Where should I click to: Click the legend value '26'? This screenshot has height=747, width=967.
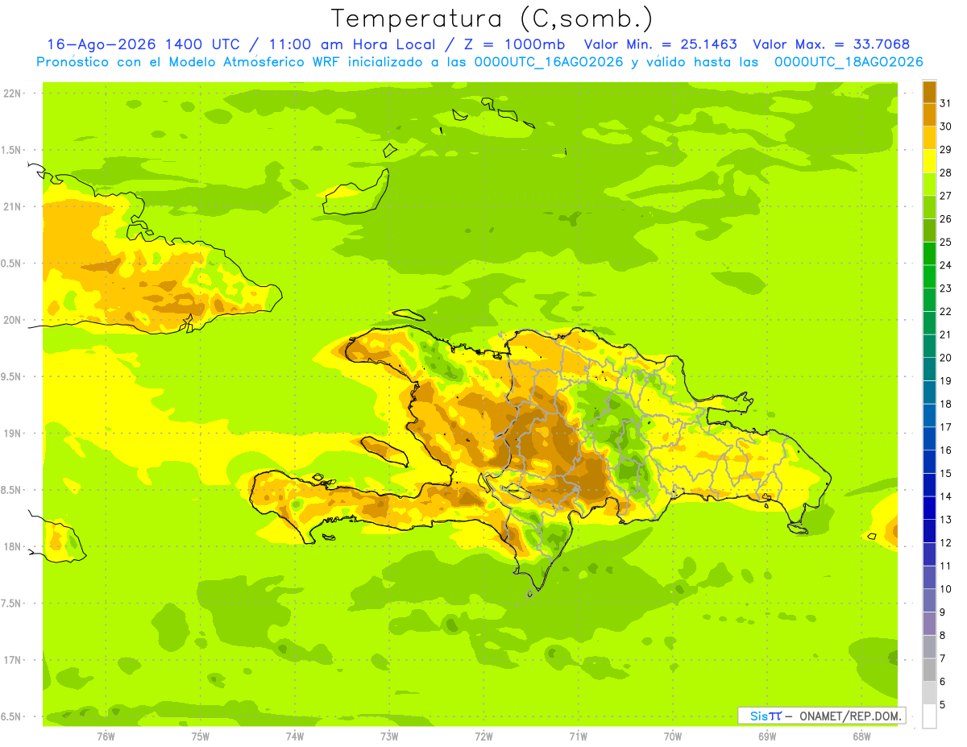(946, 218)
